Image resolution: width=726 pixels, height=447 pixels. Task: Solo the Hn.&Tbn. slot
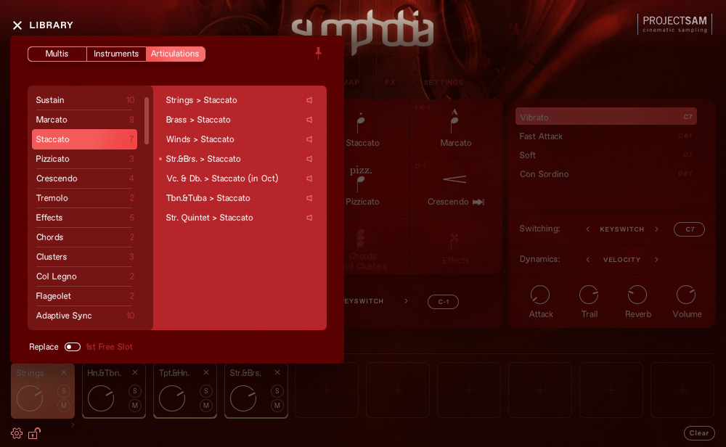pyautogui.click(x=135, y=391)
